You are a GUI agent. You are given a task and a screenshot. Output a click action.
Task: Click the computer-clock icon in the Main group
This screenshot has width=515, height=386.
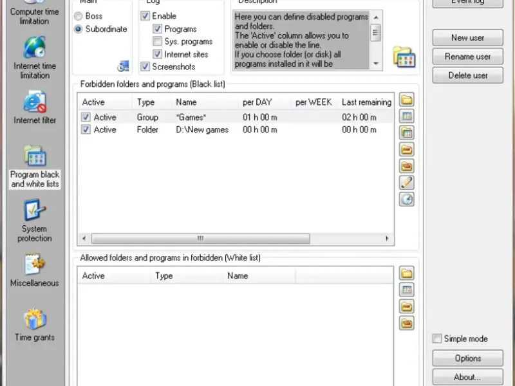[123, 66]
